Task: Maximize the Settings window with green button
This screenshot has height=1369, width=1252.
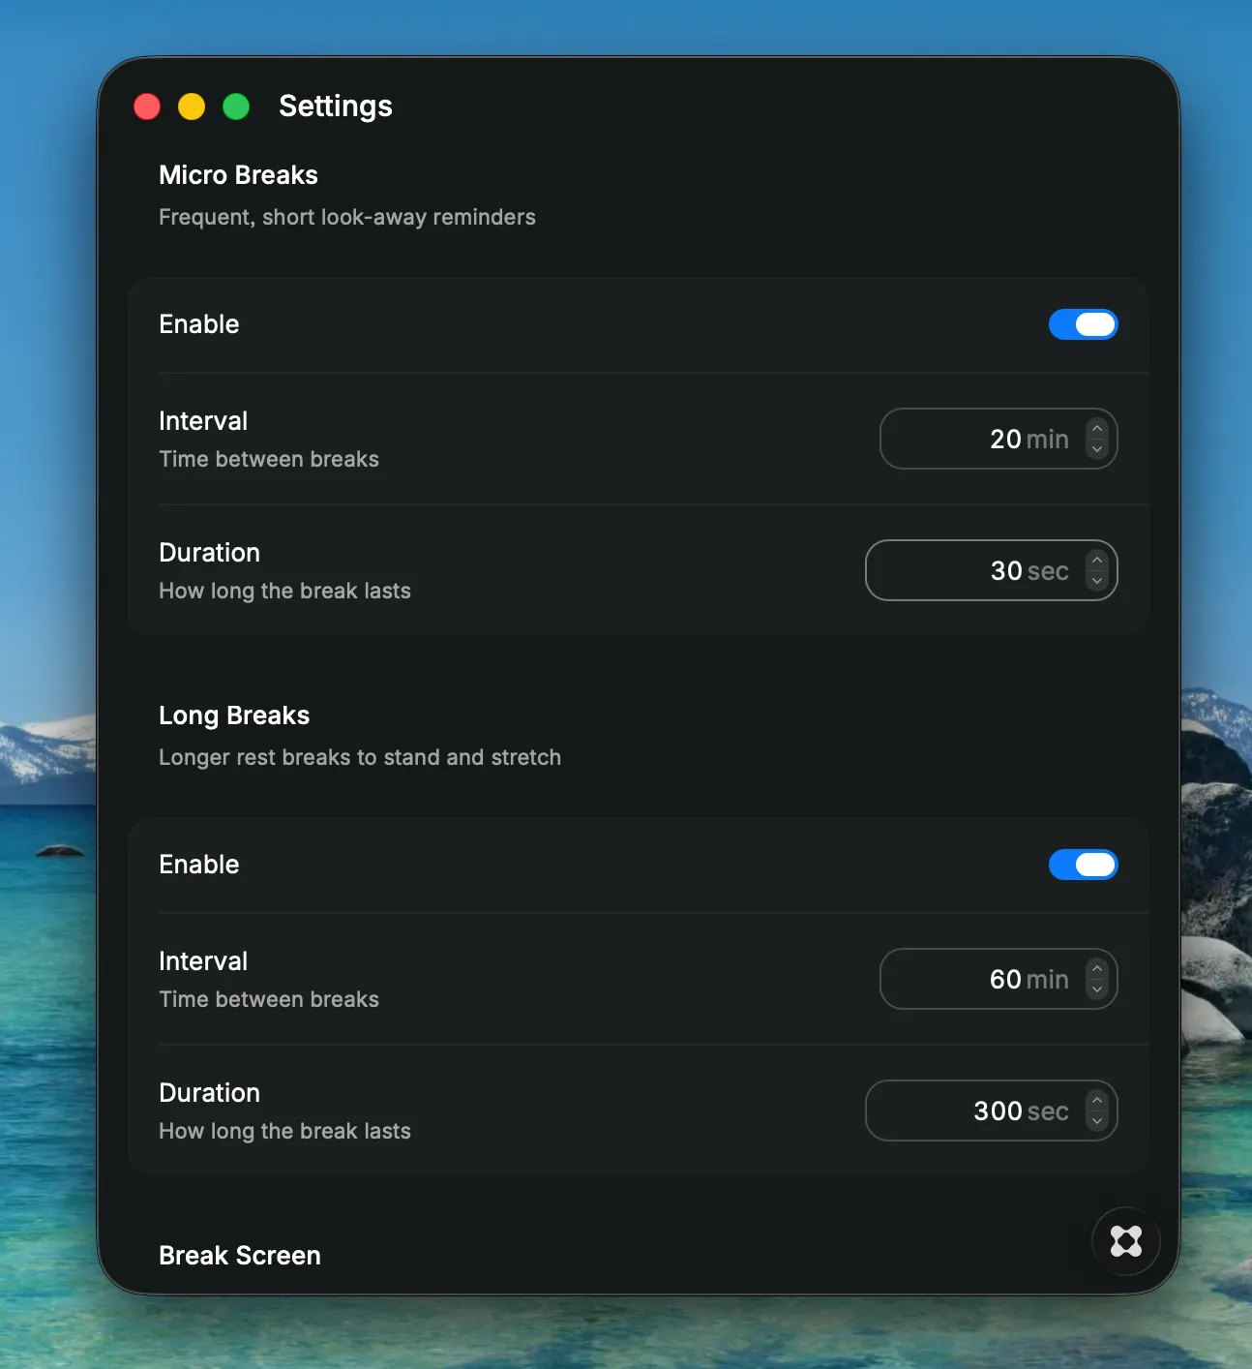Action: click(x=236, y=106)
